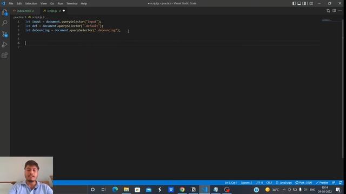Open File Explorer from taskbar

(126, 189)
